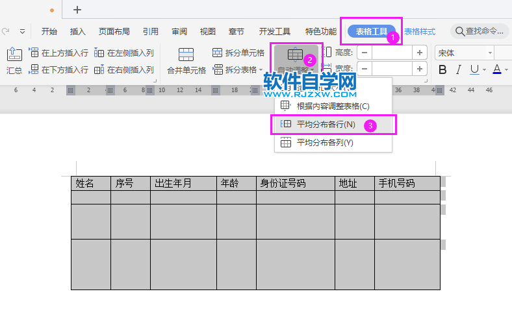
Task: Increase row height with plus button
Action: pyautogui.click(x=420, y=53)
